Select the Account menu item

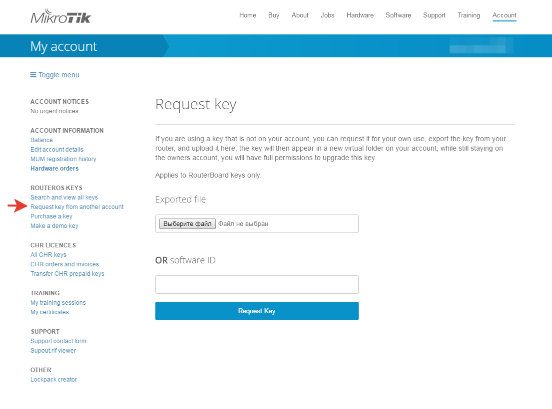pos(504,15)
